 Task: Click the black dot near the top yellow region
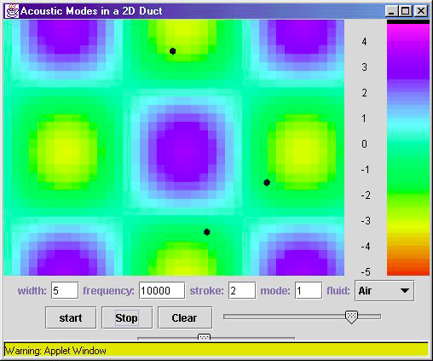172,51
